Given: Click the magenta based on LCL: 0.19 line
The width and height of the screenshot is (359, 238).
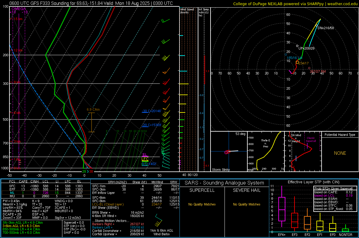Looking at the screenshot, I should click(x=333, y=195).
